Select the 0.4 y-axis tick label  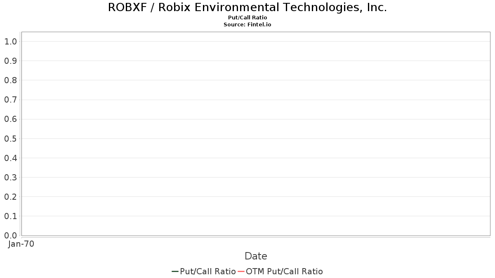(x=10, y=158)
